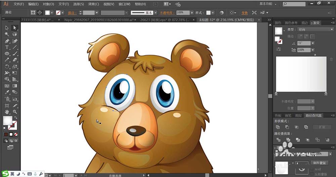Set toolbox paint to None (red slash)
Screen dimensions: 336x177
click(x=16, y=134)
